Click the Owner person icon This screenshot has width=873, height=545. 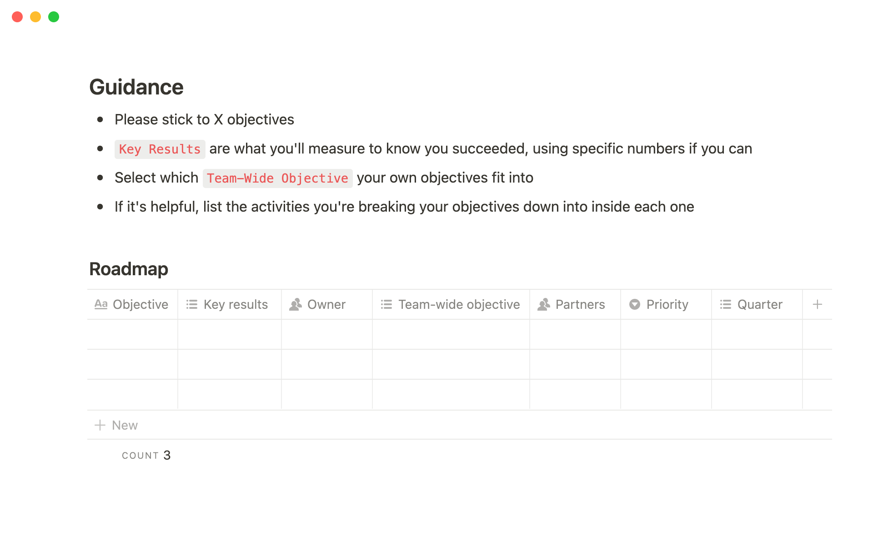coord(296,304)
